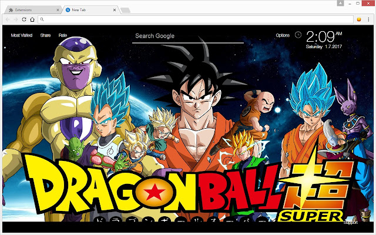Go to the home page icon
376x235 pixels.
[32, 19]
